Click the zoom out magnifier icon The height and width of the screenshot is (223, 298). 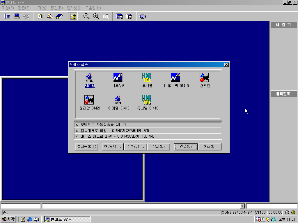[86, 16]
